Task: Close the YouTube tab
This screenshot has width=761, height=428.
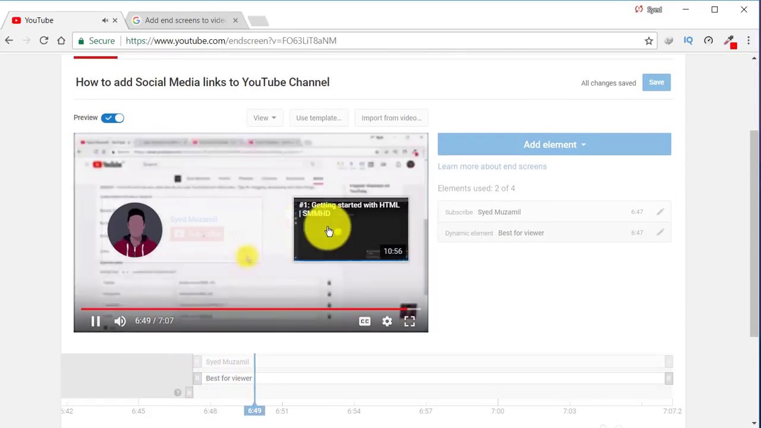Action: [x=115, y=20]
